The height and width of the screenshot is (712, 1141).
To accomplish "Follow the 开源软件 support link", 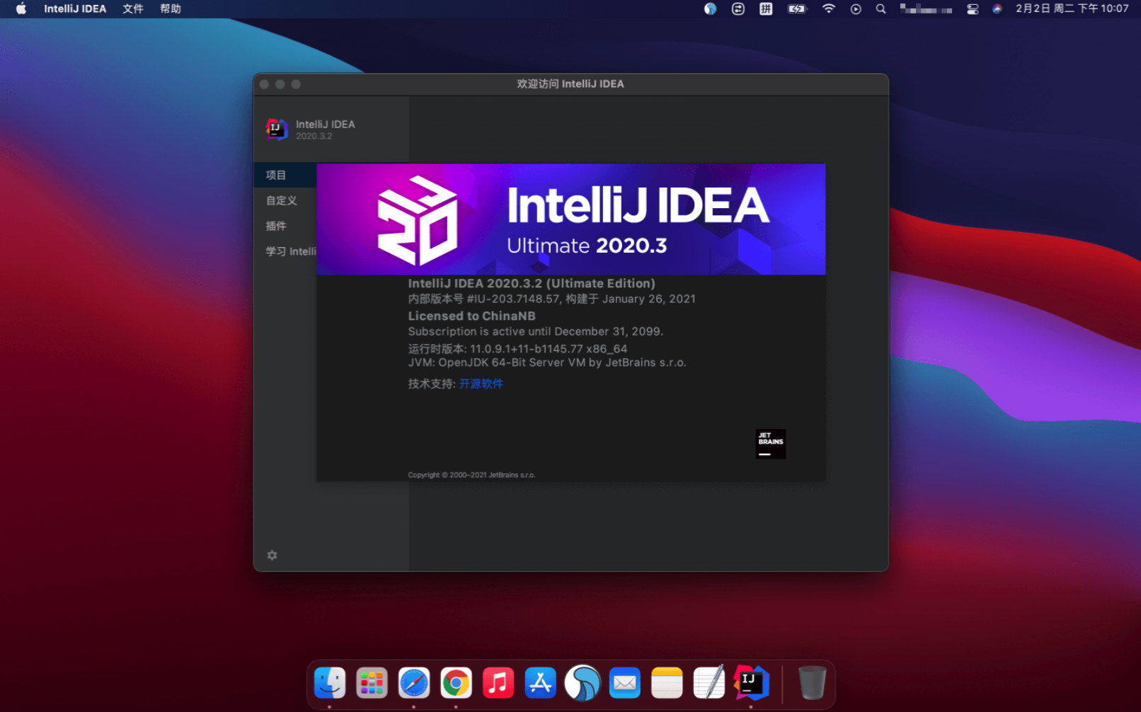I will pyautogui.click(x=481, y=384).
